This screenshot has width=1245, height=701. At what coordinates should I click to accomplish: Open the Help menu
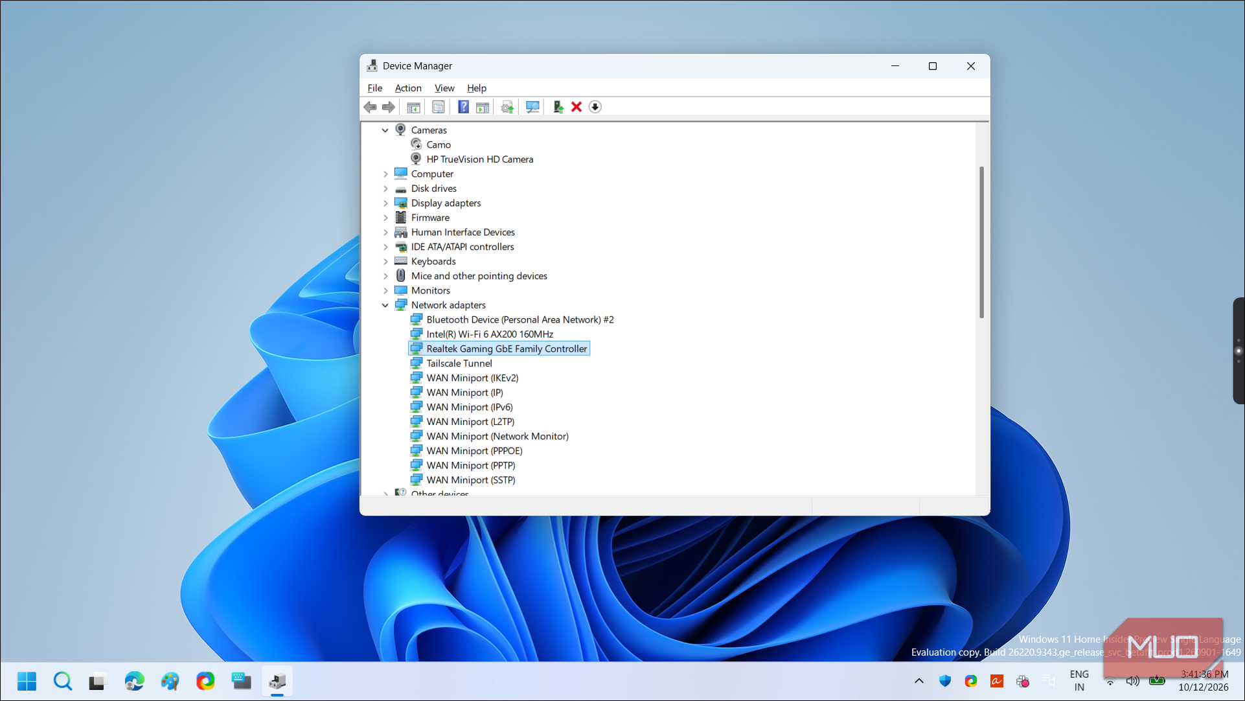click(x=477, y=88)
